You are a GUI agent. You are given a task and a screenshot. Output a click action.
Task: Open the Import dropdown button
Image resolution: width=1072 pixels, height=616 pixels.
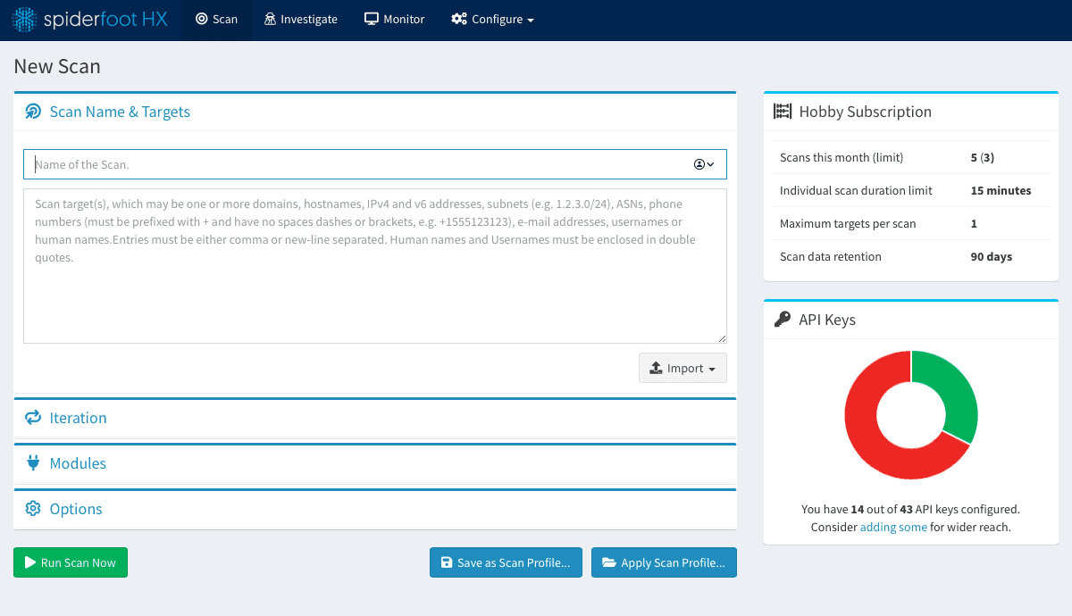click(683, 368)
